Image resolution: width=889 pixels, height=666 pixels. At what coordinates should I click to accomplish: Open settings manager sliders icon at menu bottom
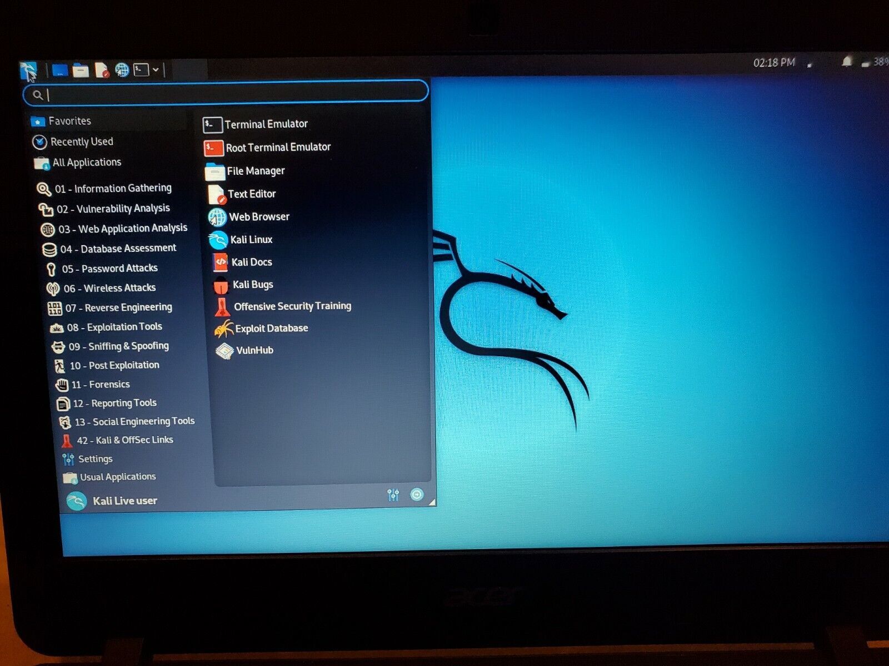coord(393,495)
